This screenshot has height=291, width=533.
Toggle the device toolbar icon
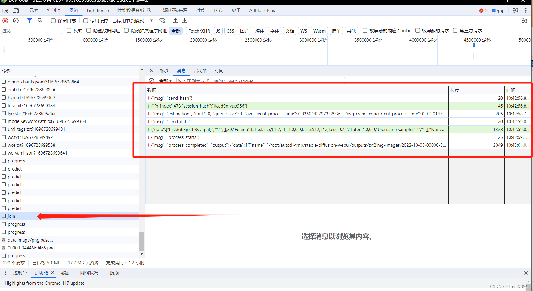(16, 11)
